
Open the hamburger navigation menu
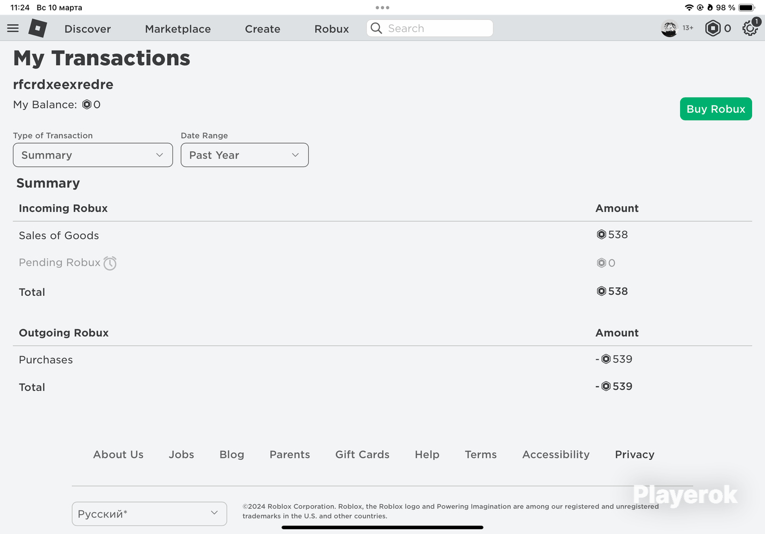coord(13,28)
